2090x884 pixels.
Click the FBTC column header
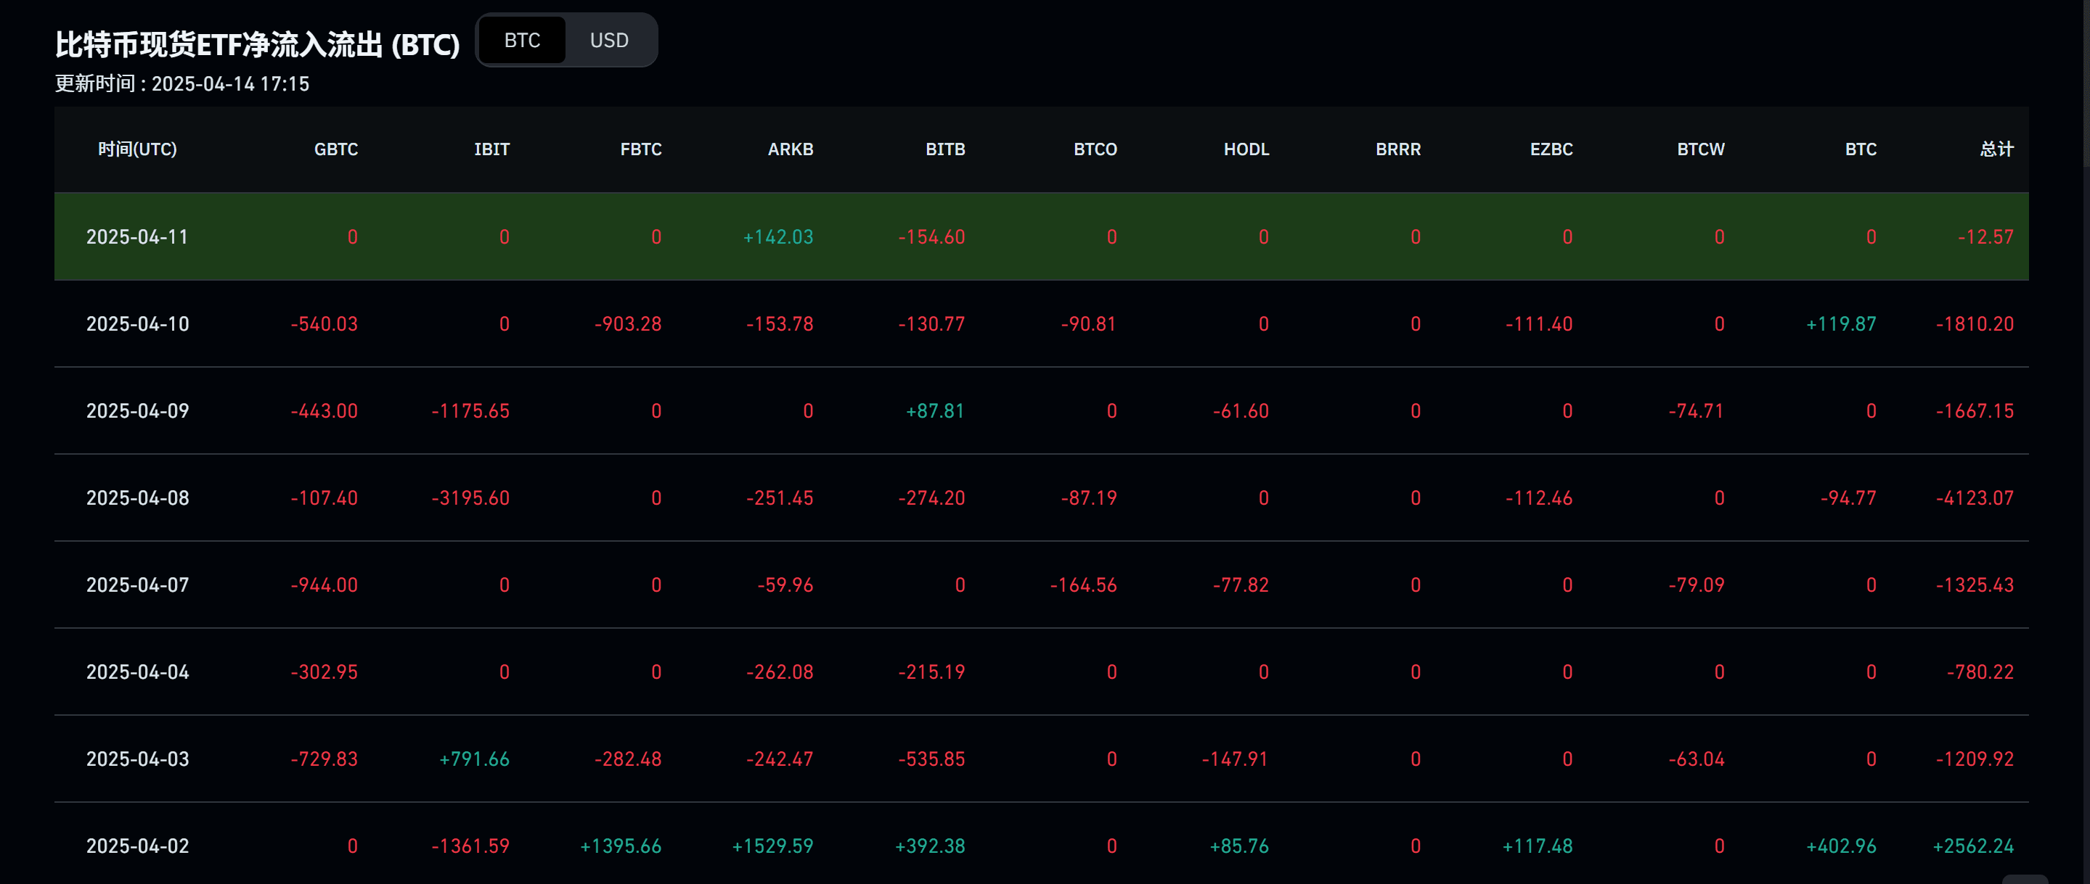pyautogui.click(x=640, y=149)
